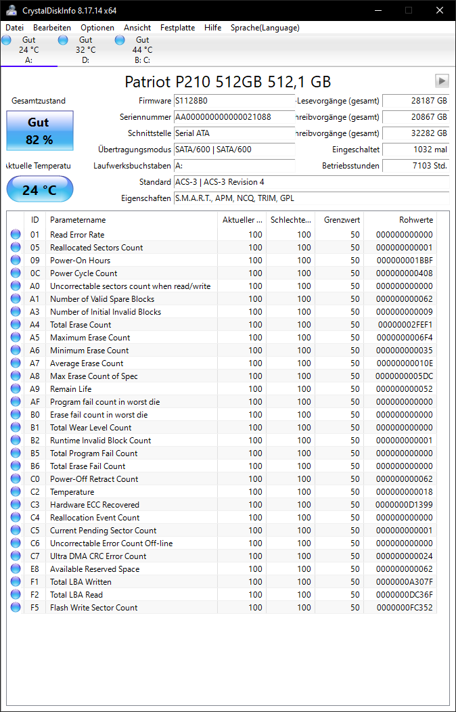Click status icon for Total LBA Written
The image size is (456, 712).
pyautogui.click(x=16, y=582)
